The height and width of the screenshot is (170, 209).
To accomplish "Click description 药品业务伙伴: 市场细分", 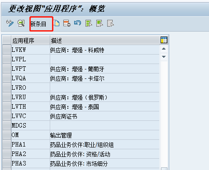I will pos(104,163).
